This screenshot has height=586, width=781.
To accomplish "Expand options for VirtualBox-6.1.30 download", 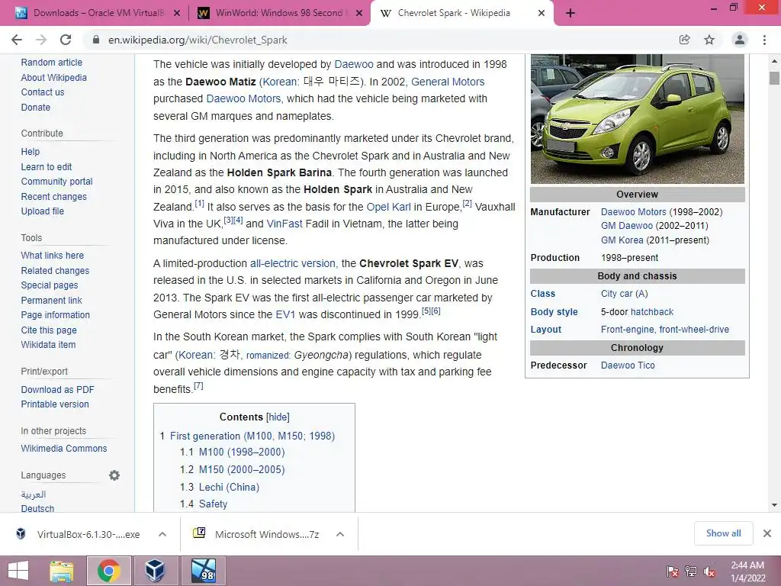I will 162,534.
